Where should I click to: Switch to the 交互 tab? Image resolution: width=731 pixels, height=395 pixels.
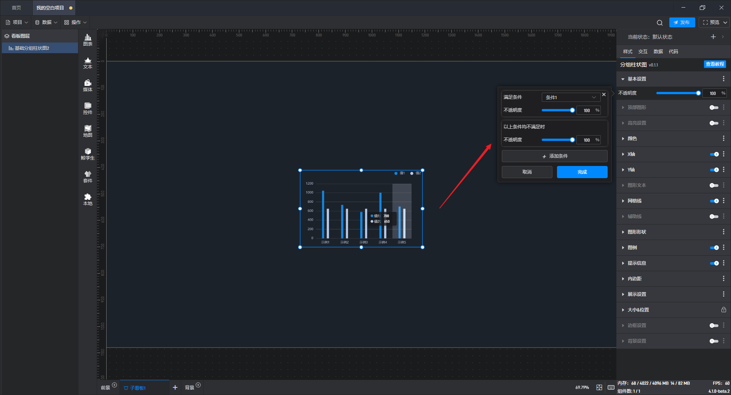click(643, 52)
